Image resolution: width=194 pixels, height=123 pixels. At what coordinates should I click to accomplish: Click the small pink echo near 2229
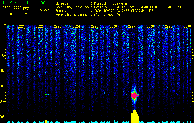point(171,95)
